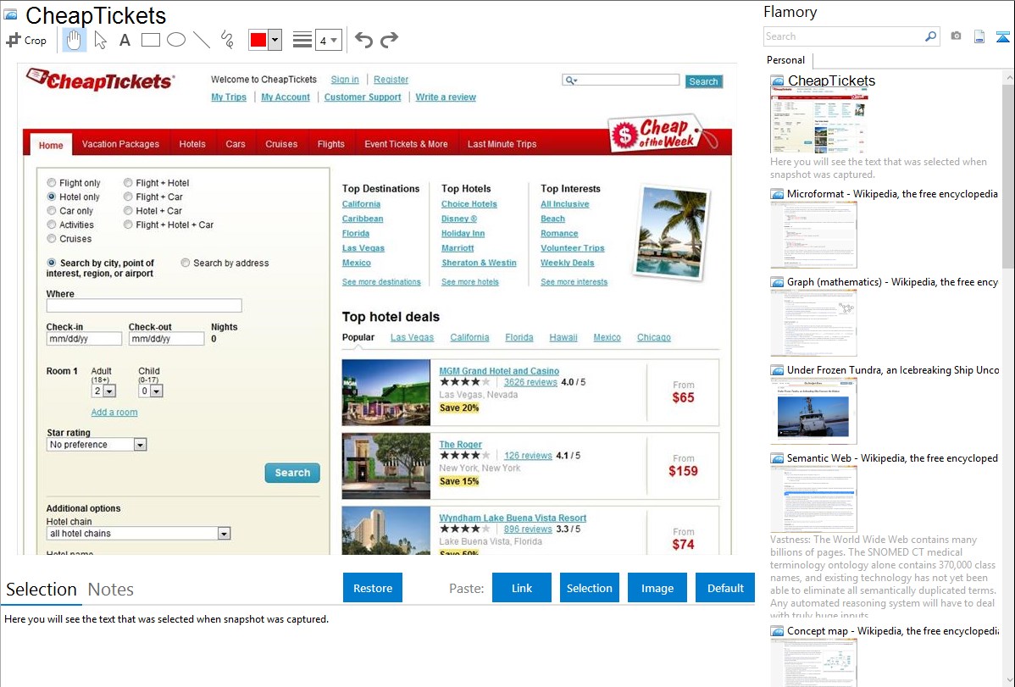Click the icon beside Concept map snapshot title
The height and width of the screenshot is (687, 1015).
pyautogui.click(x=777, y=631)
